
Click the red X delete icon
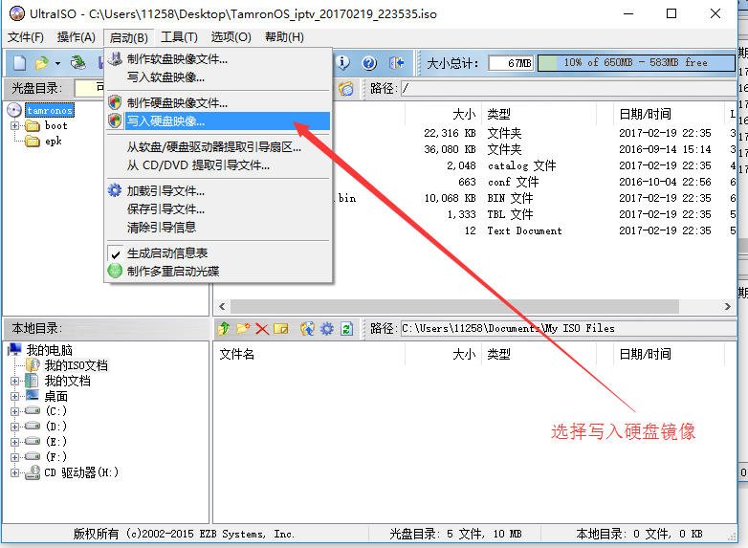click(262, 329)
